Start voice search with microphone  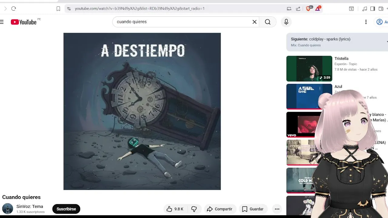[x=286, y=22]
